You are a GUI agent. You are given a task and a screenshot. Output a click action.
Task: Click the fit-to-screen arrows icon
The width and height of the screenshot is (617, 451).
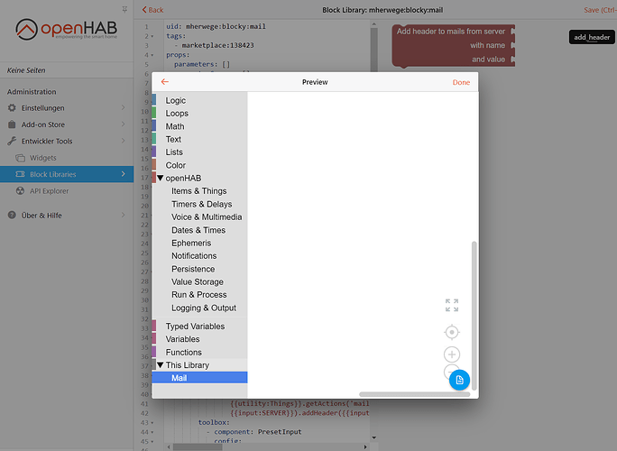[452, 305]
